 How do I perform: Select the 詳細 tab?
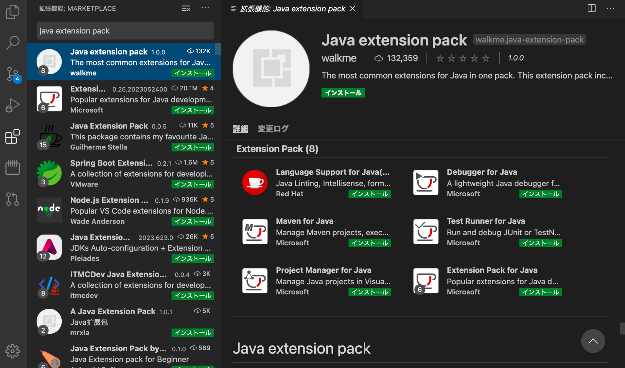[240, 129]
